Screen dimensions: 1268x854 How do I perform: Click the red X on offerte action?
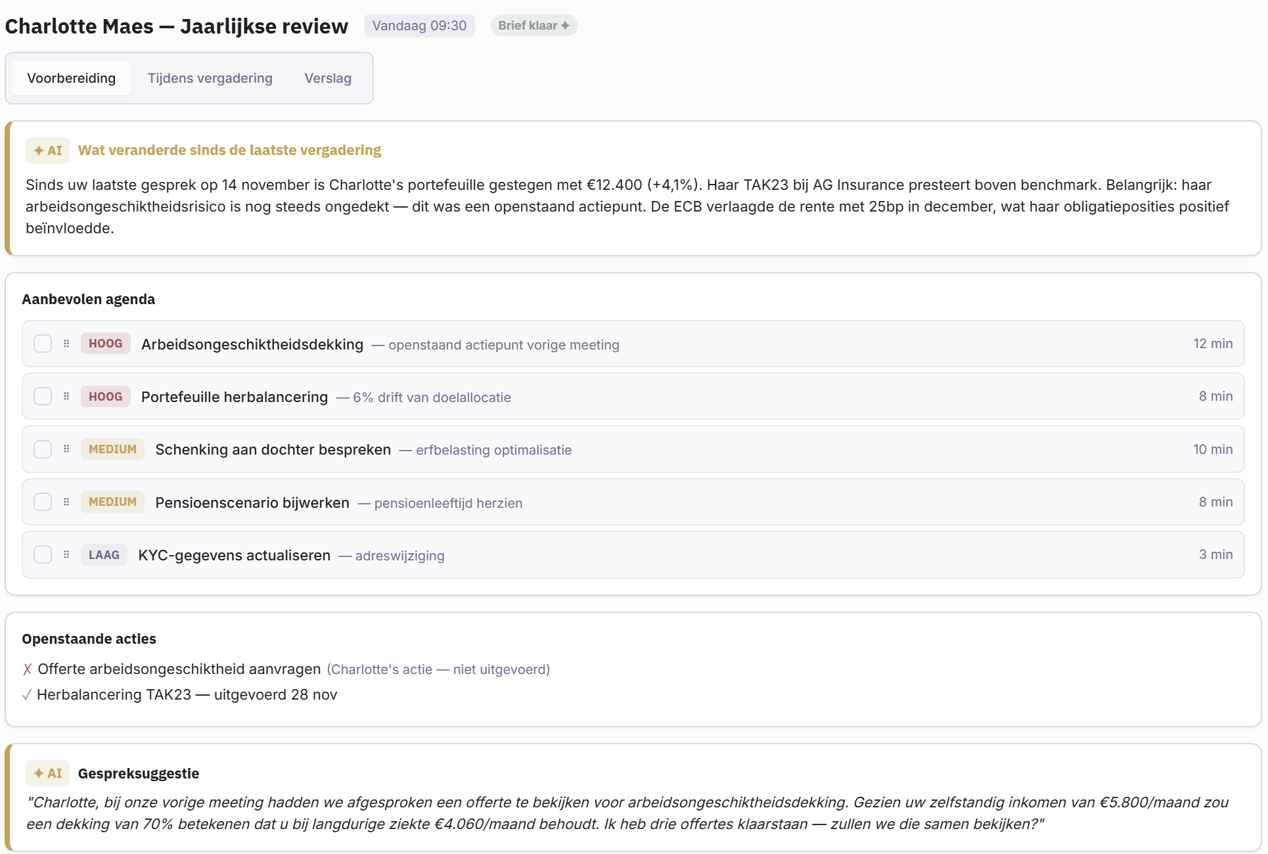27,669
